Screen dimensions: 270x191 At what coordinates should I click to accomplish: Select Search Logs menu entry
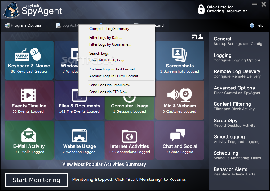99,53
